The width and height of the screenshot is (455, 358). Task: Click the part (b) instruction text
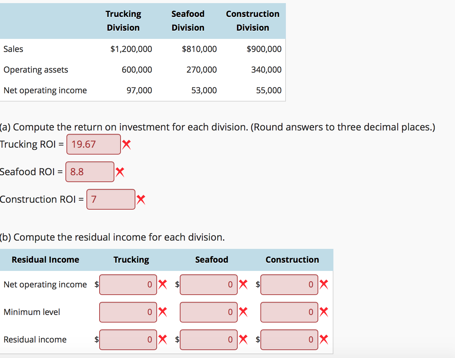pyautogui.click(x=112, y=237)
